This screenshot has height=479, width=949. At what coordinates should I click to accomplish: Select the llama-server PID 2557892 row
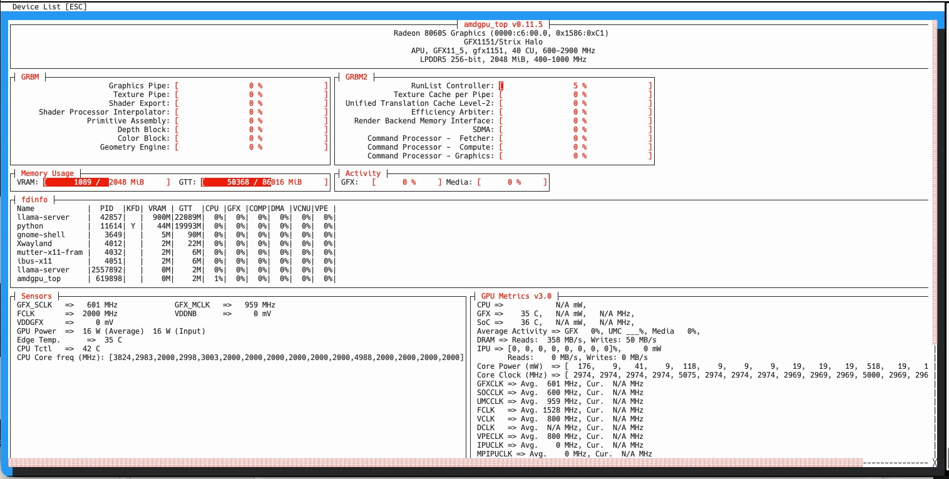coord(176,270)
